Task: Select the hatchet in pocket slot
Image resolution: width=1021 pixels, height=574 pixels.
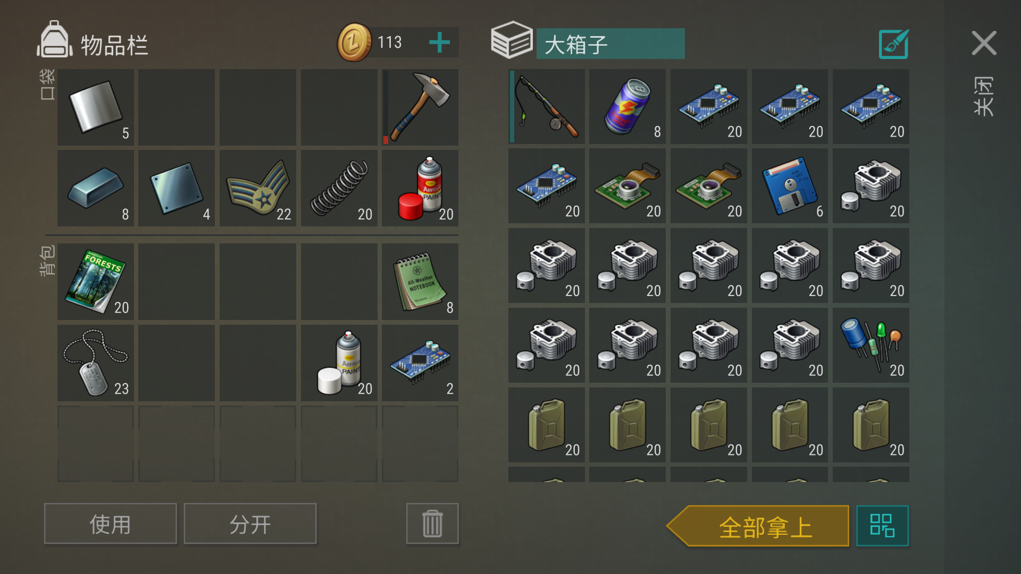Action: point(420,107)
